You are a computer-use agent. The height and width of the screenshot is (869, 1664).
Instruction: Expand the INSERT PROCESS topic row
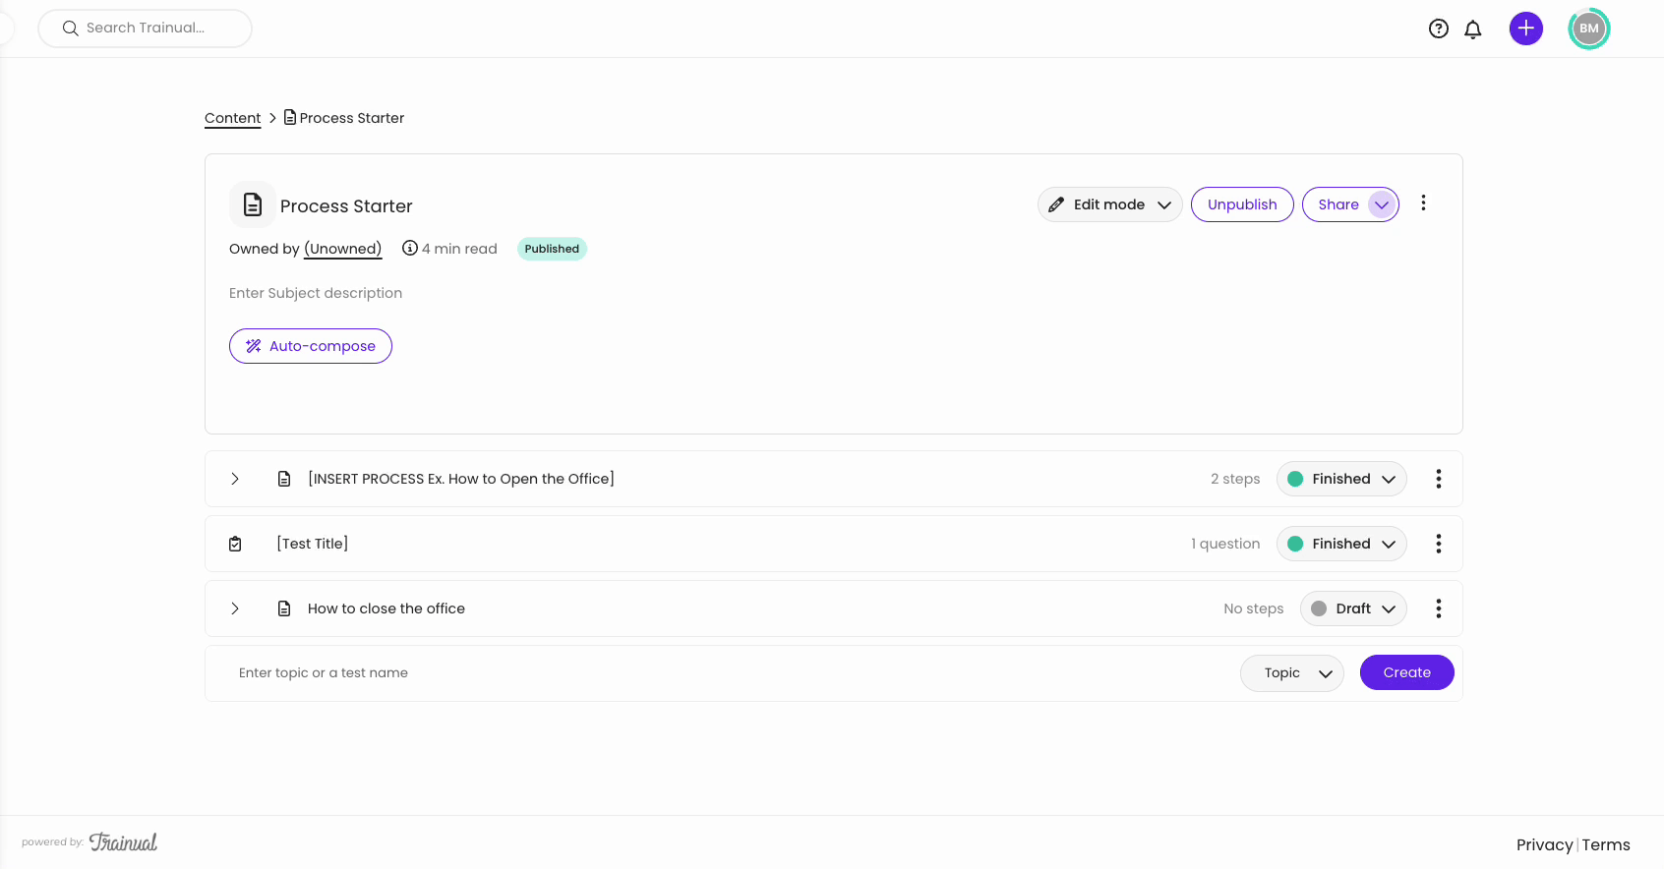(x=235, y=479)
